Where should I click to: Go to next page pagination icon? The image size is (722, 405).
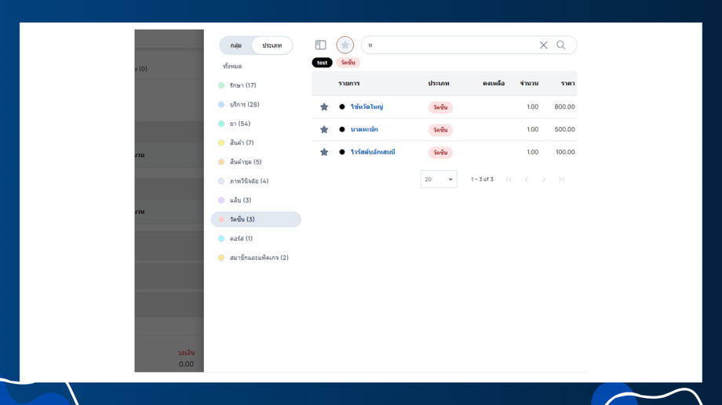[544, 179]
